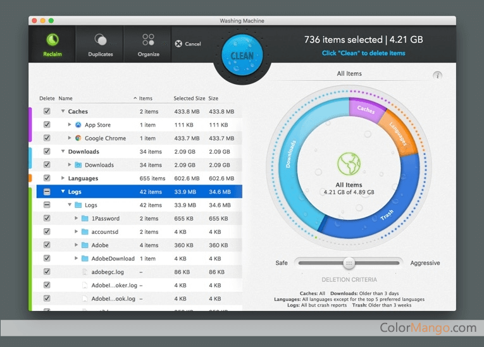484x347 pixels.
Task: Click the App Store icon in Caches
Action: 78,125
